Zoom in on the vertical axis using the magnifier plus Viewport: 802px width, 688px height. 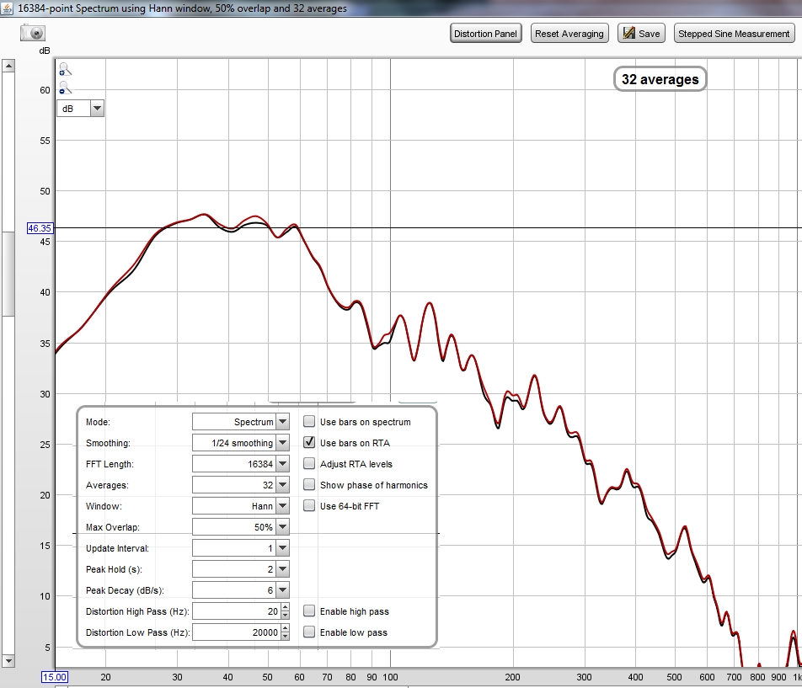[65, 69]
